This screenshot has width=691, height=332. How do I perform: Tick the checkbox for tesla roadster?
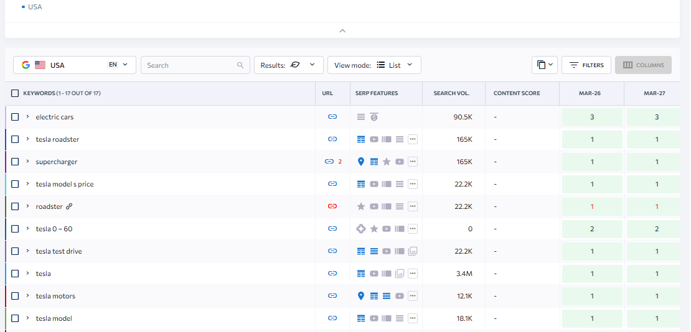[x=15, y=139]
